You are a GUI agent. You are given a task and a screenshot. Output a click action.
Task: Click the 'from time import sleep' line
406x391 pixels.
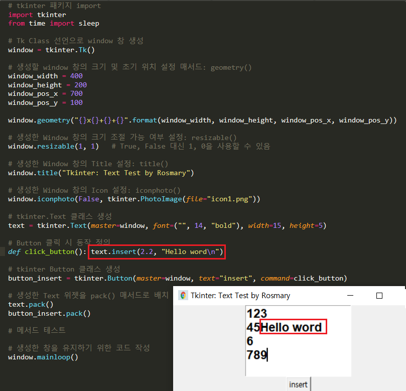pyautogui.click(x=54, y=23)
